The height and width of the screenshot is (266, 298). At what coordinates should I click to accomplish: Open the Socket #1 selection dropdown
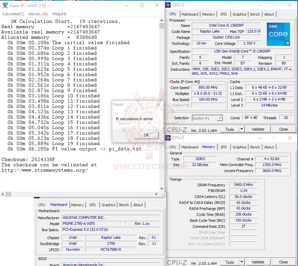pos(220,118)
